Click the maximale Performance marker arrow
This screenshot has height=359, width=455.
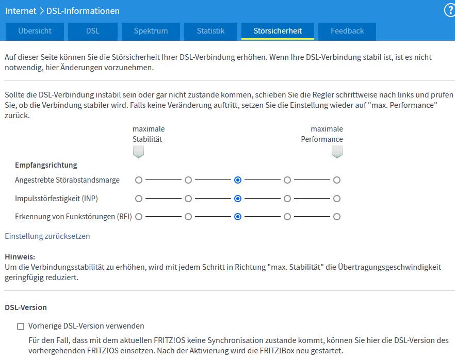[x=337, y=152]
